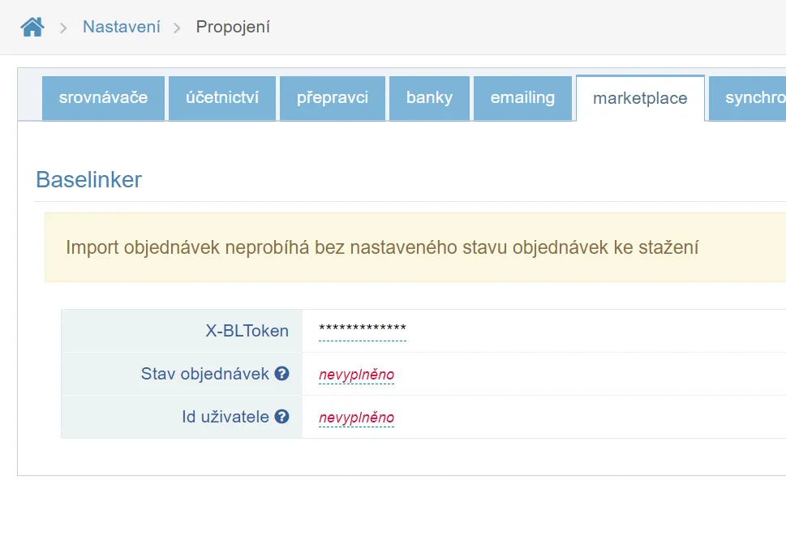Click the X-BLToken field label
Image resolution: width=786 pixels, height=553 pixels.
pyautogui.click(x=247, y=331)
